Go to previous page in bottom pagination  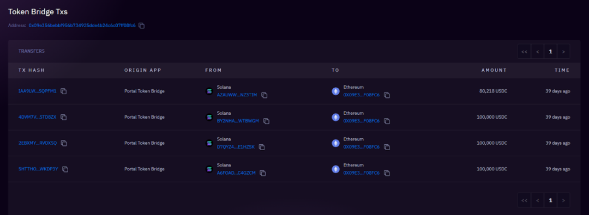point(537,200)
